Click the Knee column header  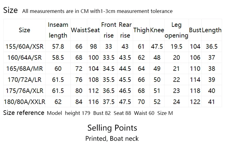click(157, 30)
